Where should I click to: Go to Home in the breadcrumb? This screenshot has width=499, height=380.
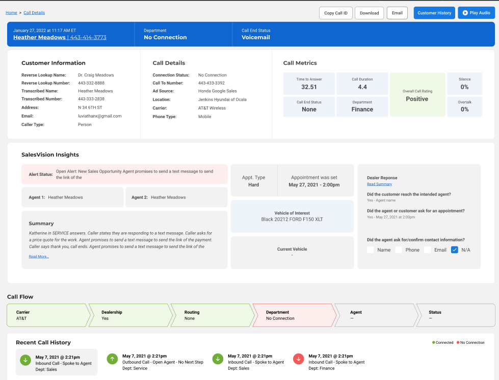pos(11,12)
